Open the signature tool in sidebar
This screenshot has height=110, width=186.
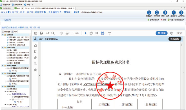(x=35, y=70)
